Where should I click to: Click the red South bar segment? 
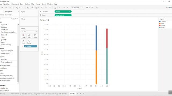[107, 38]
